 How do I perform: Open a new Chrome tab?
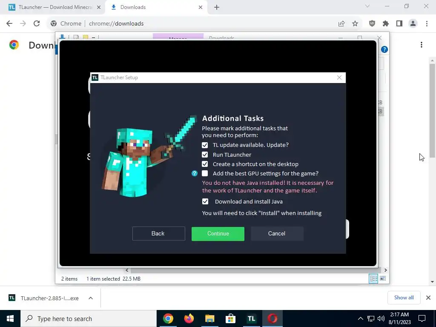(217, 7)
